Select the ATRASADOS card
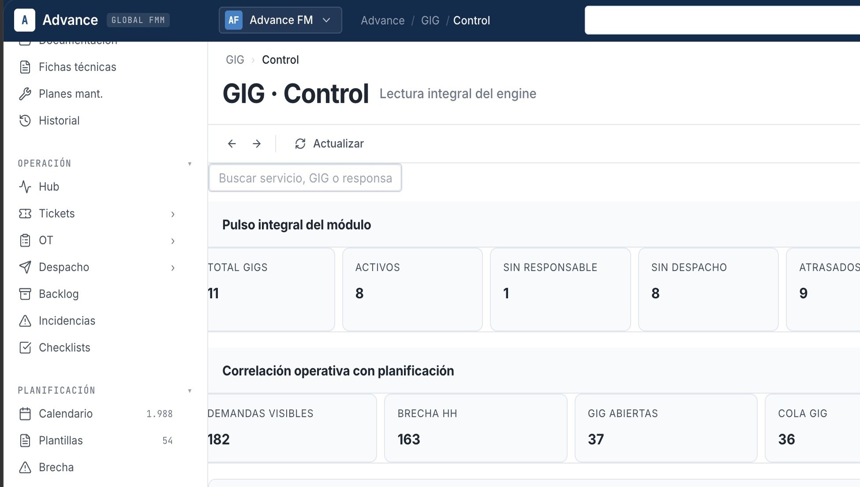 click(x=823, y=290)
